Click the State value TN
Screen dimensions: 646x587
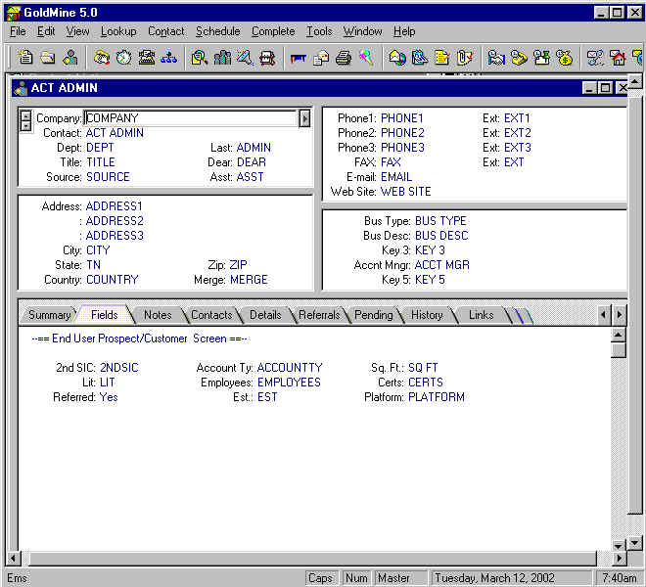click(x=94, y=265)
